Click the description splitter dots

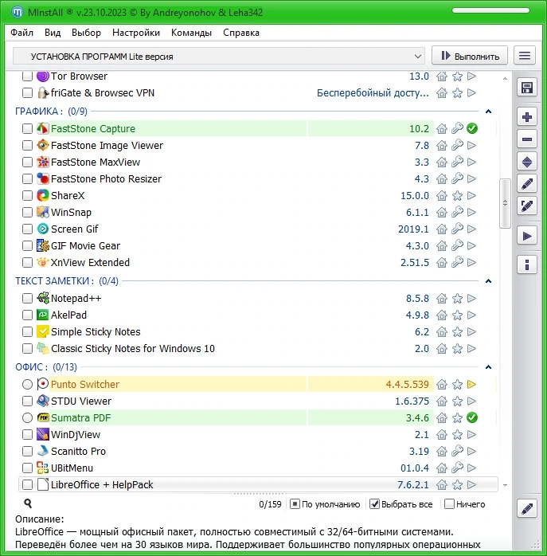point(259,494)
